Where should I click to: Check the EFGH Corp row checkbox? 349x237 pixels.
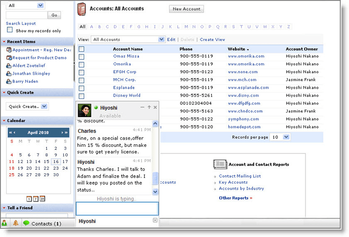tap(81, 73)
